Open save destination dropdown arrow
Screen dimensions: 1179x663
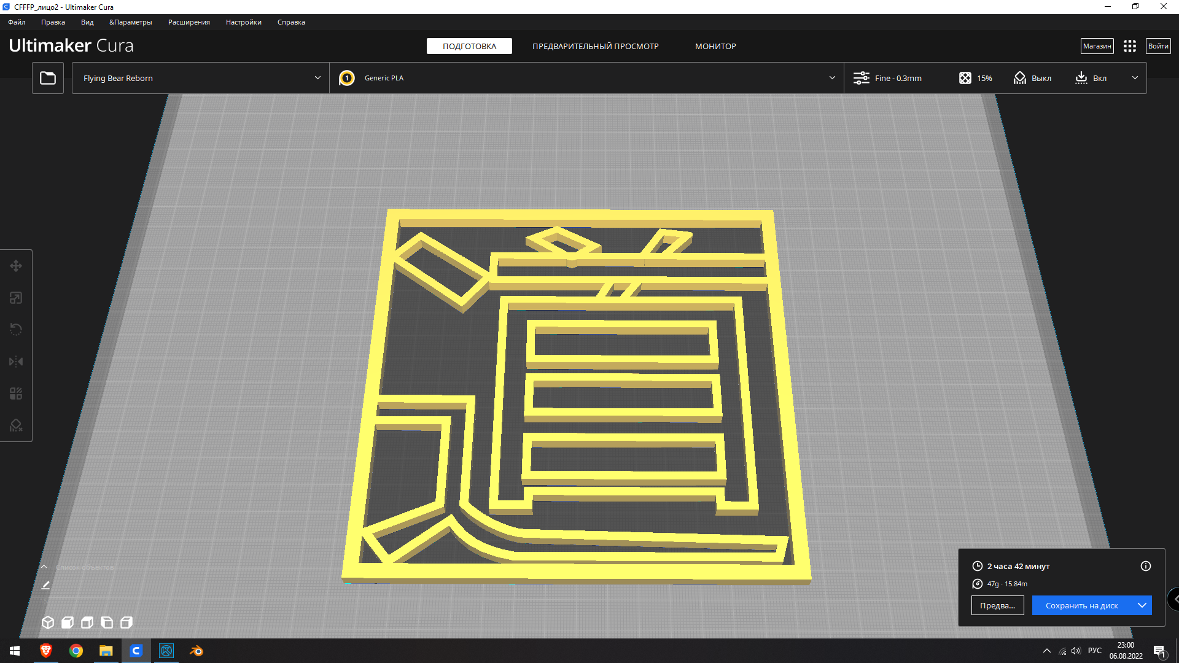tap(1142, 605)
